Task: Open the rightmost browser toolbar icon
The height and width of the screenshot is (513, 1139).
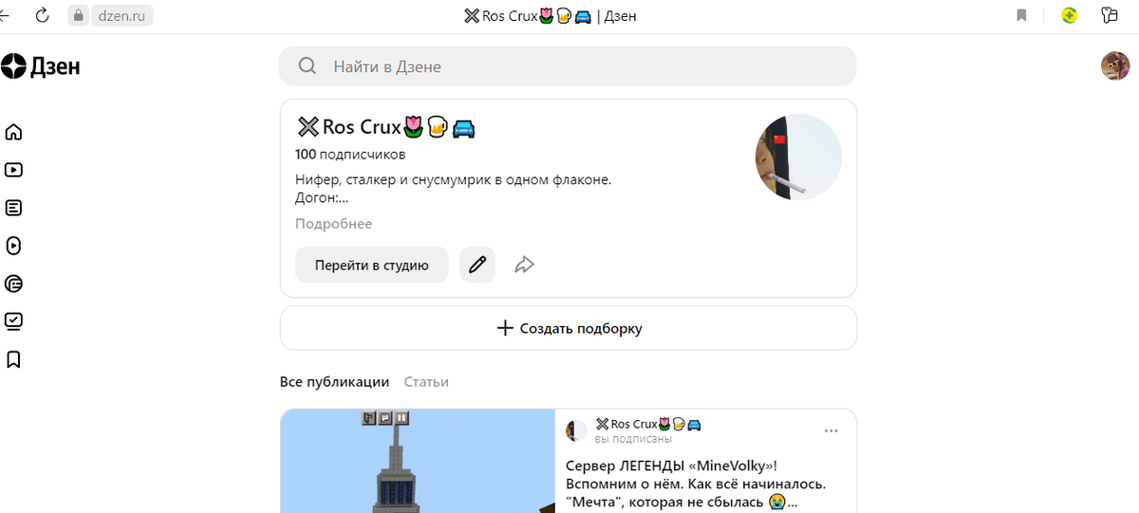Action: (x=1109, y=15)
